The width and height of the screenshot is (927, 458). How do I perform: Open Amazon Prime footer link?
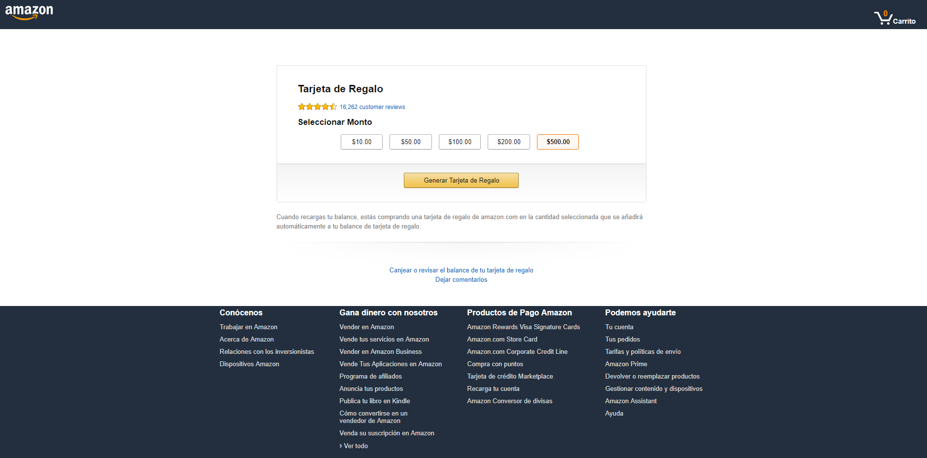click(626, 364)
